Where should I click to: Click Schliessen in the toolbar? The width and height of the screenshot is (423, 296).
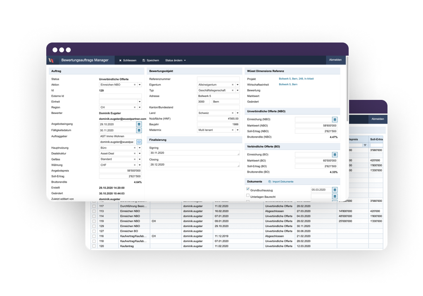128,60
